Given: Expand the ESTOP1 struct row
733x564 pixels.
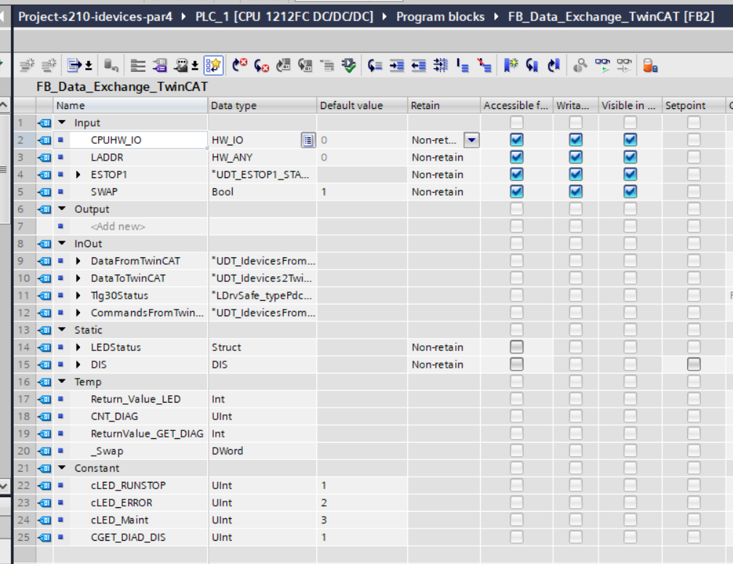Looking at the screenshot, I should (79, 174).
